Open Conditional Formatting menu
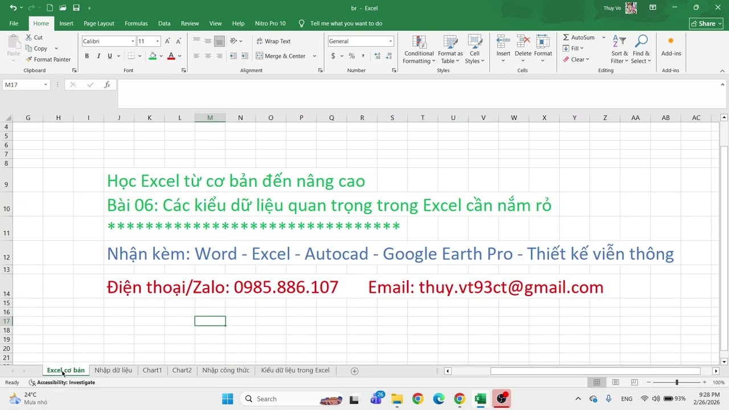Screen dimensions: 729x410 (x=419, y=50)
